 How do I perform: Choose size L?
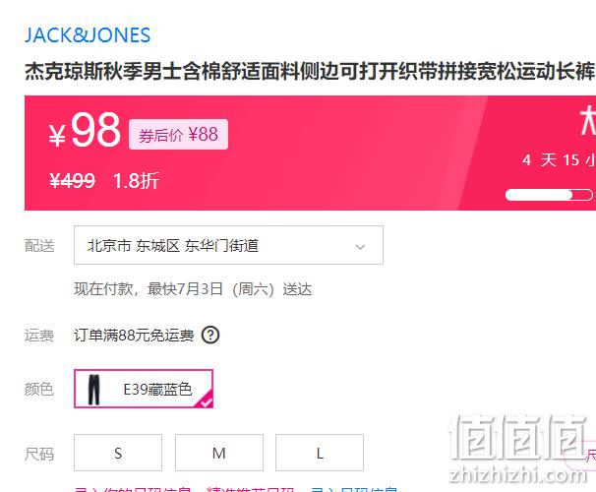coord(320,453)
